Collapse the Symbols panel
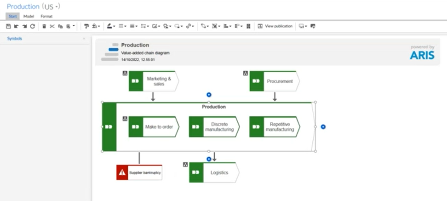The image size is (447, 201). pyautogui.click(x=84, y=39)
